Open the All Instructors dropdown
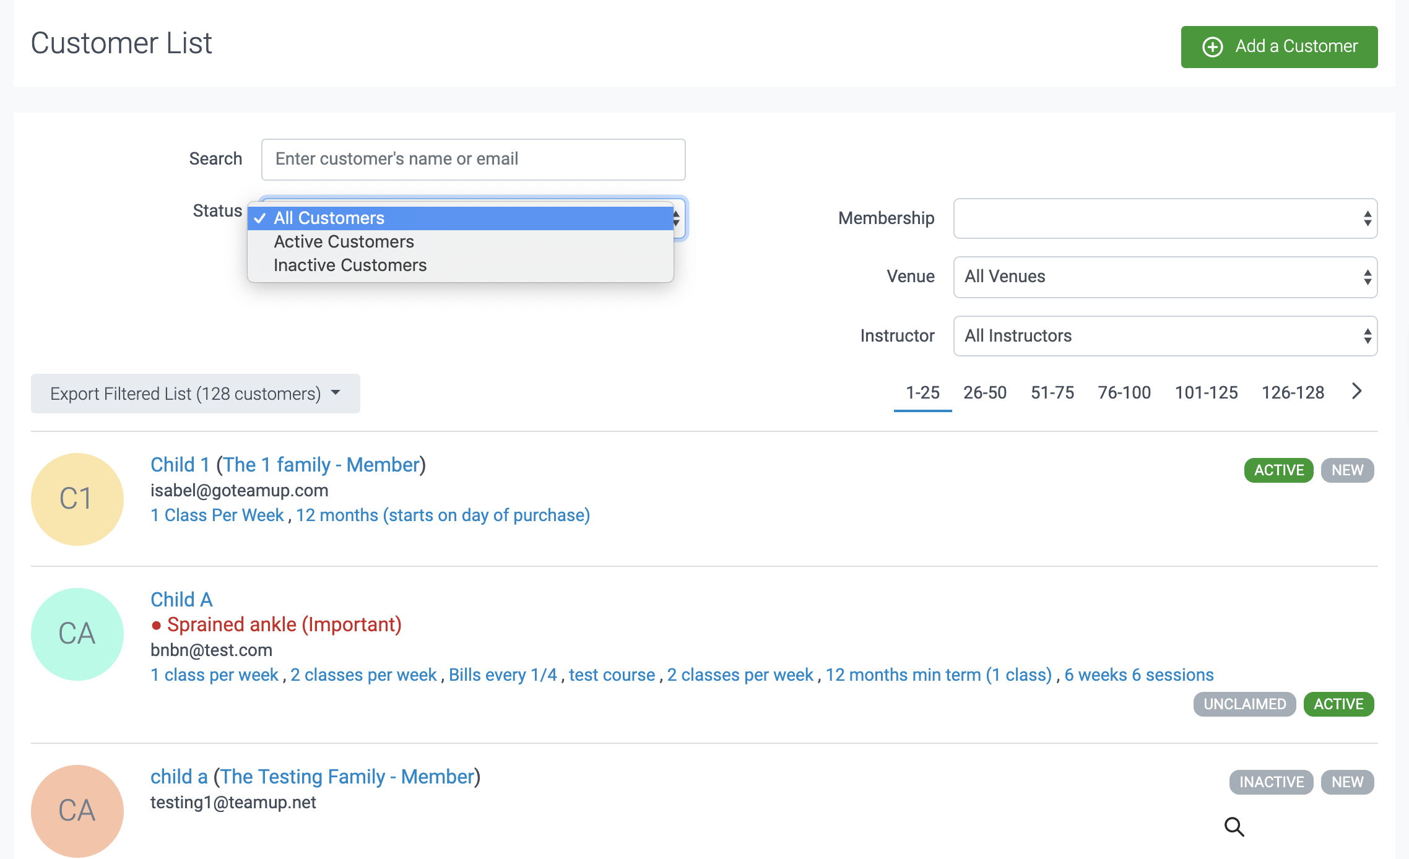This screenshot has width=1409, height=859. coord(1164,336)
